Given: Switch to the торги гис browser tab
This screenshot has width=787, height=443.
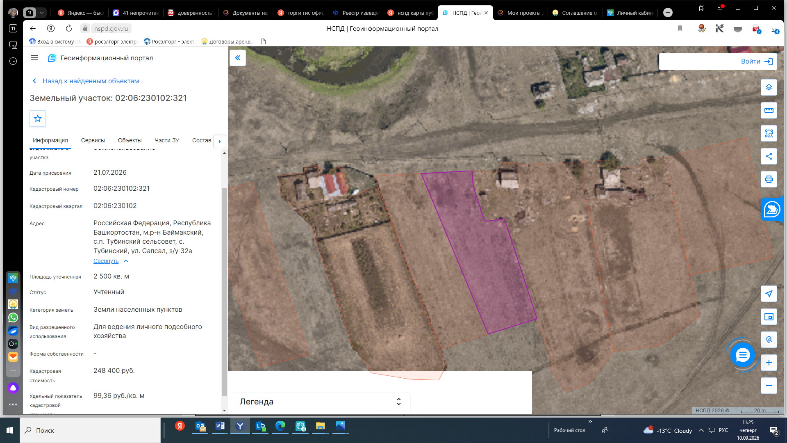Looking at the screenshot, I should [300, 13].
